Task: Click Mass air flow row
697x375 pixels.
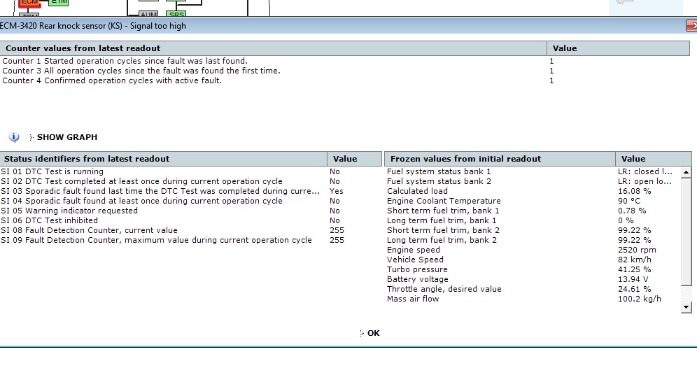Action: (x=533, y=299)
